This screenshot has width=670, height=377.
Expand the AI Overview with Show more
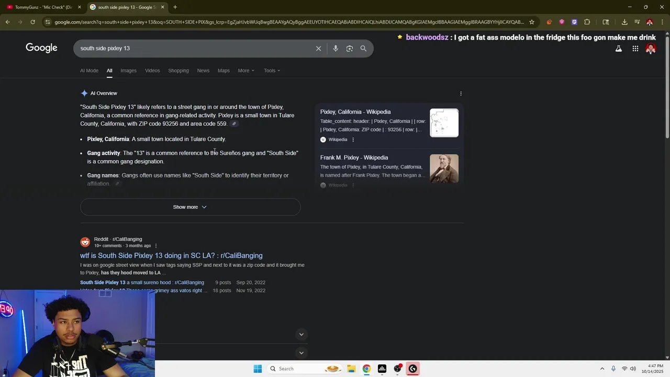[190, 207]
